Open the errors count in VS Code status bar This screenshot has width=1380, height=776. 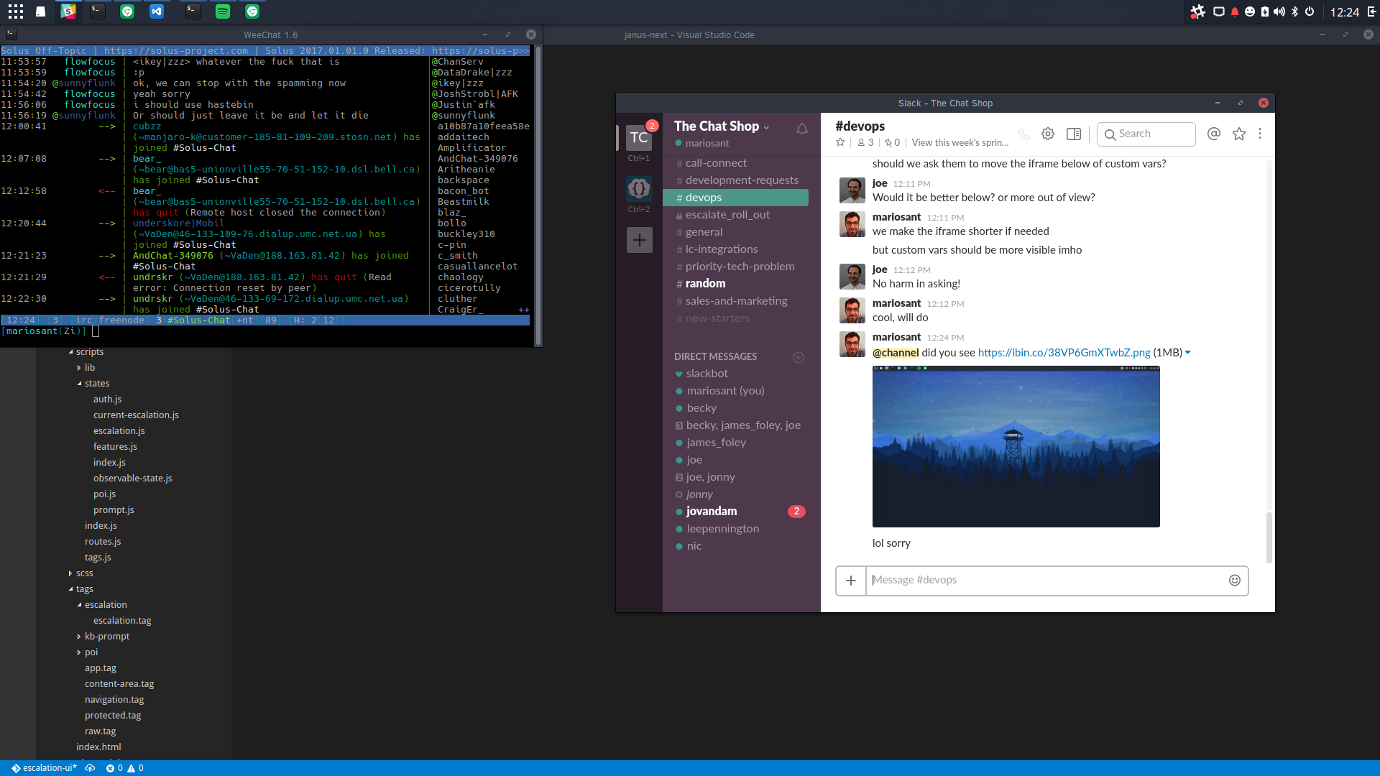pos(115,768)
